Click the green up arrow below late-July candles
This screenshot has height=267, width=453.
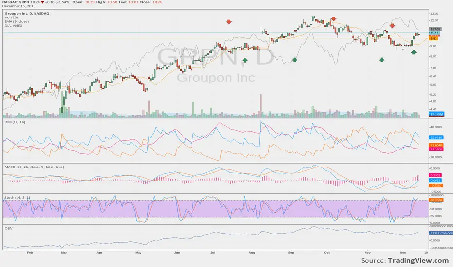(245, 60)
